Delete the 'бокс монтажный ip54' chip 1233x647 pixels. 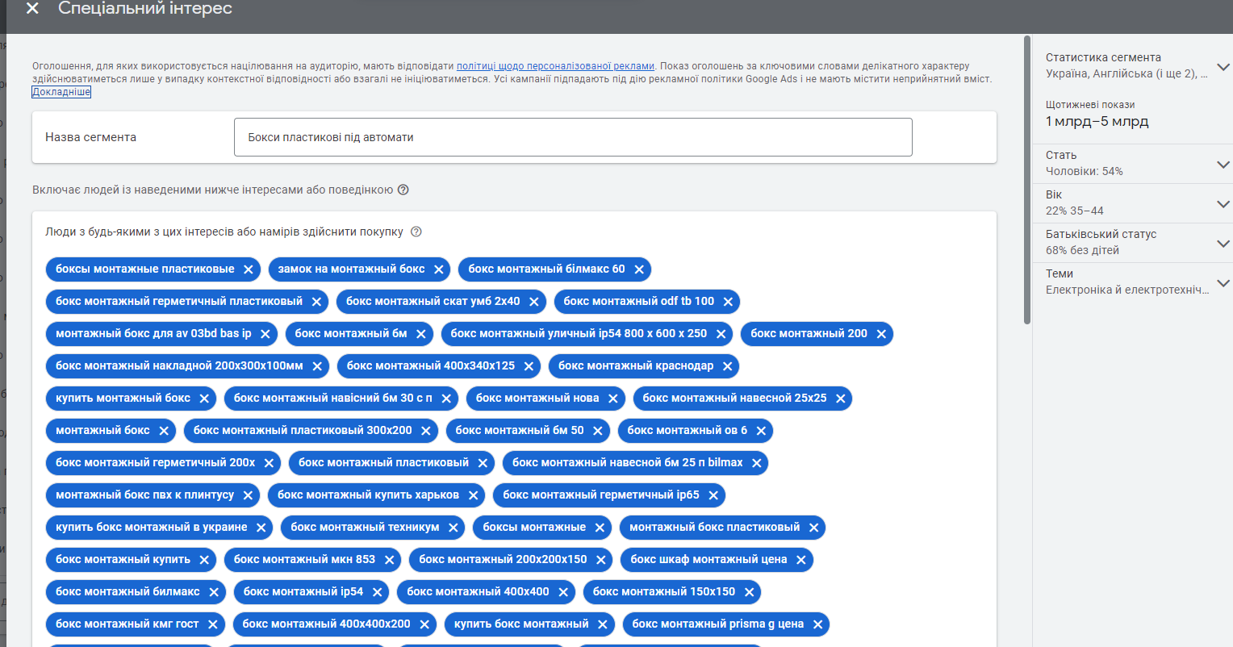point(377,592)
